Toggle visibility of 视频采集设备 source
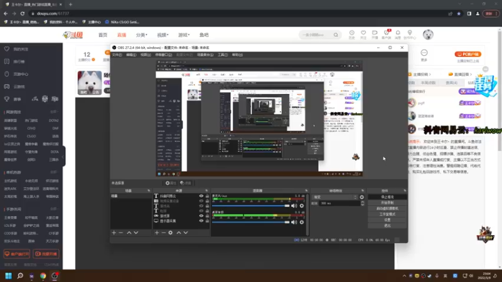 (x=201, y=201)
